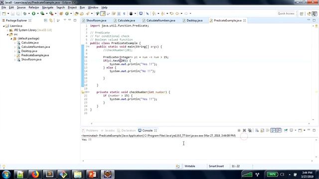Collapse the LearnJava project node

3,26
